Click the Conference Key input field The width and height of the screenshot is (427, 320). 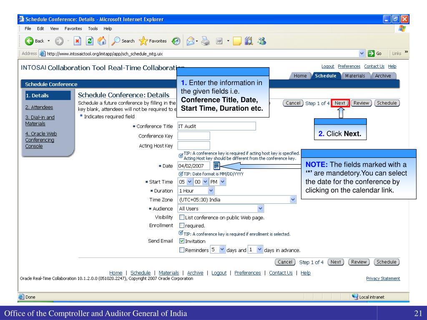[193, 136]
